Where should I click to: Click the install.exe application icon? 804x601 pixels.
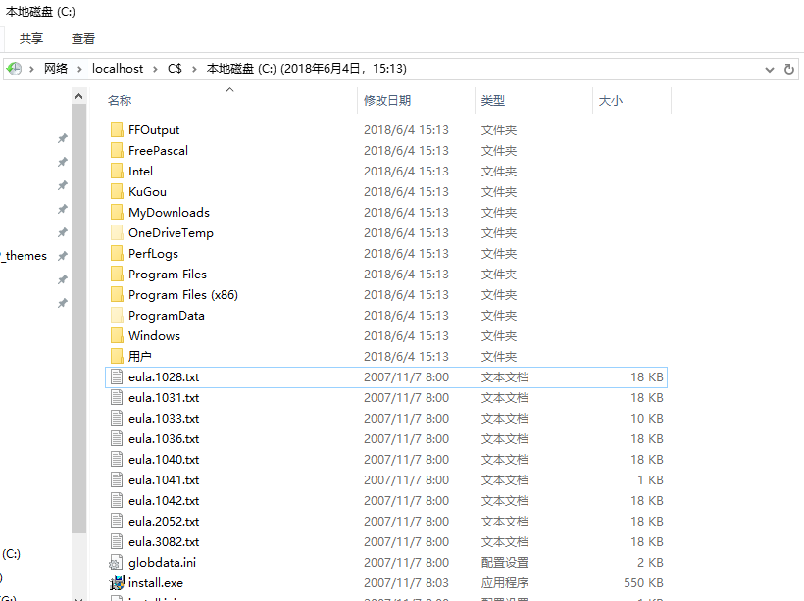pos(117,583)
